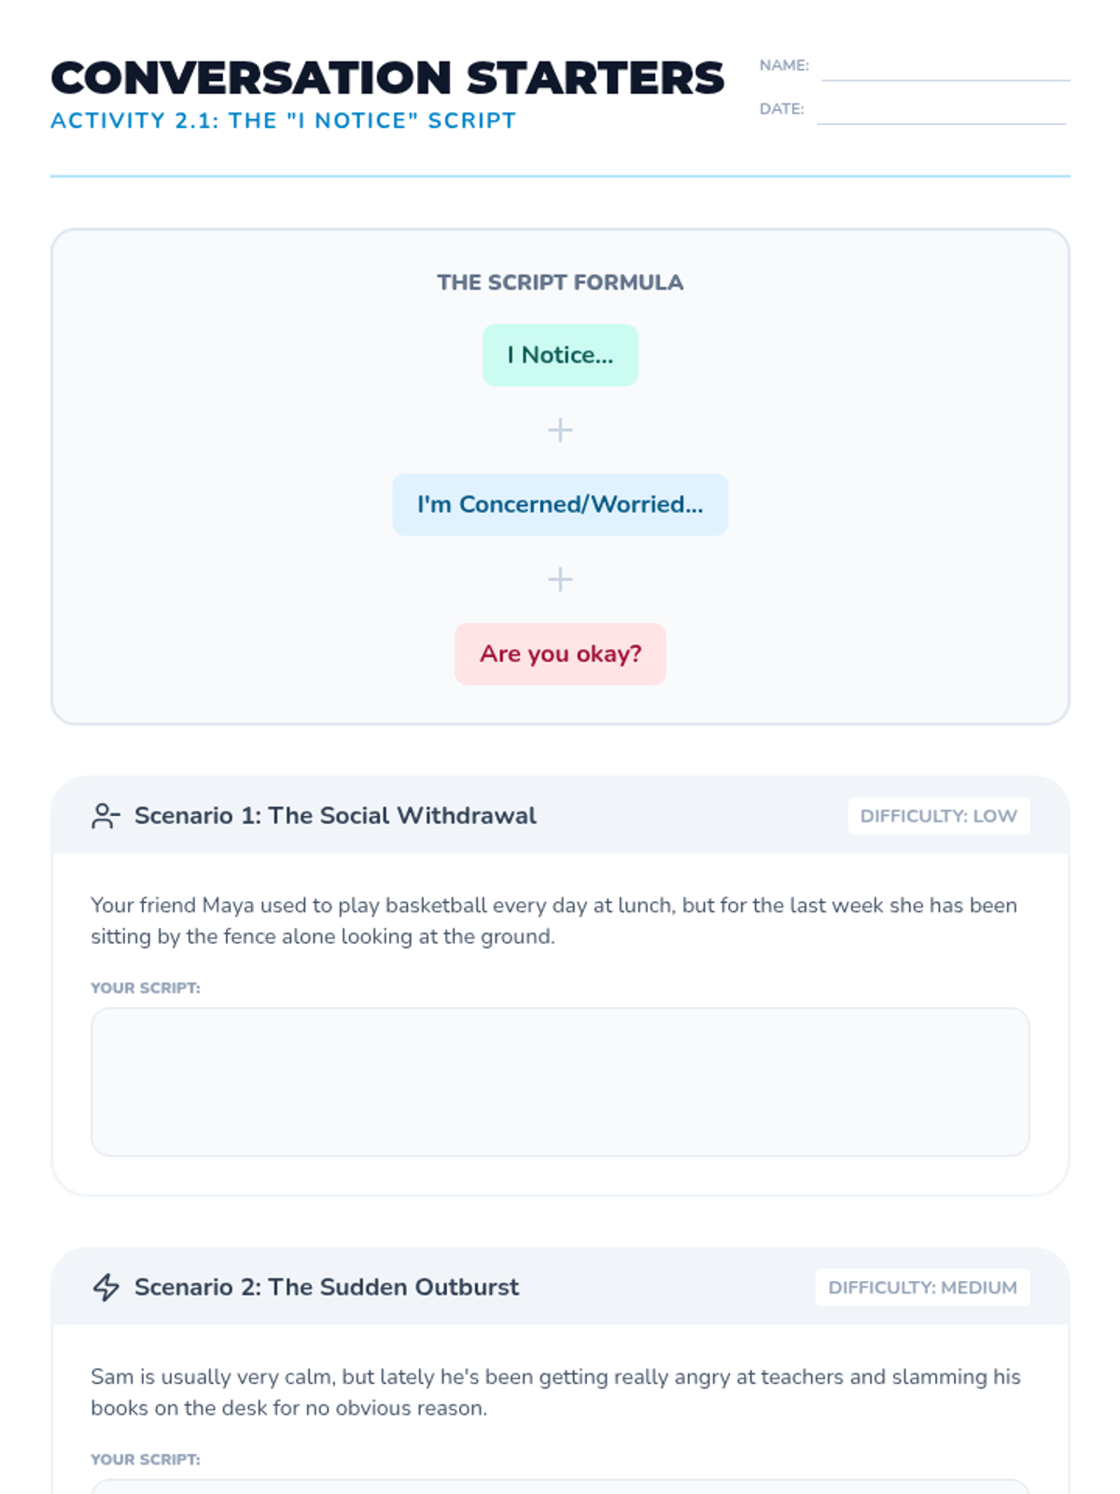Click the plus sign below I Notice
The width and height of the screenshot is (1120, 1494).
click(x=560, y=430)
